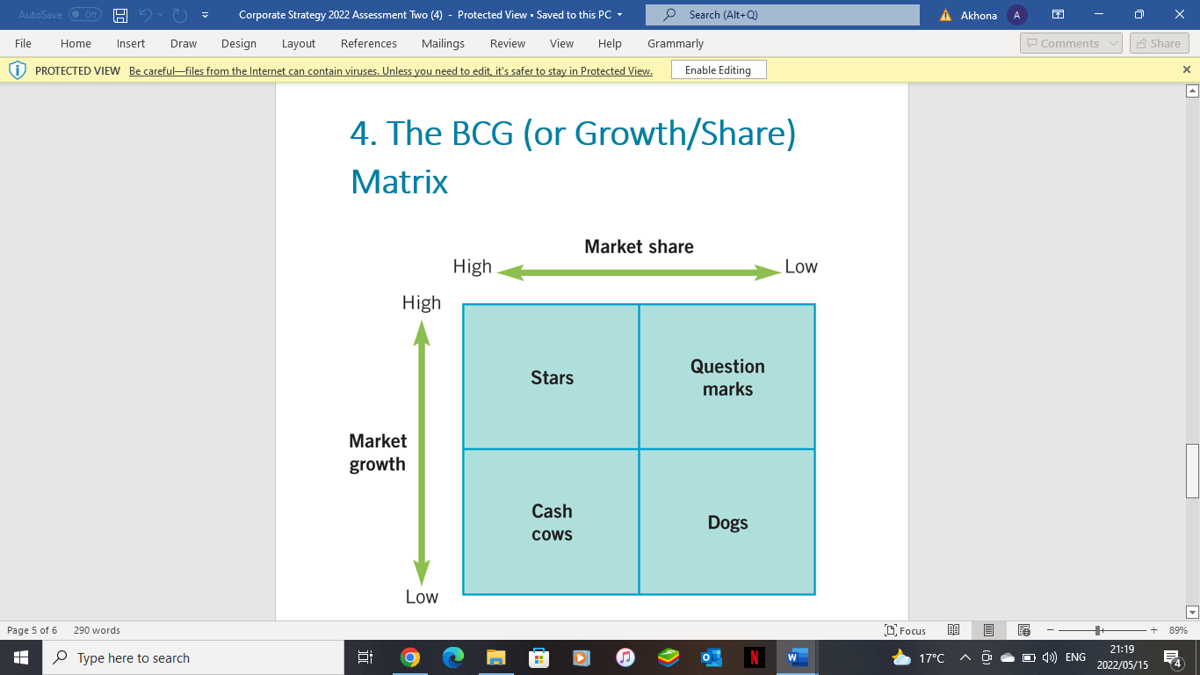Open the Draw tab

click(184, 43)
